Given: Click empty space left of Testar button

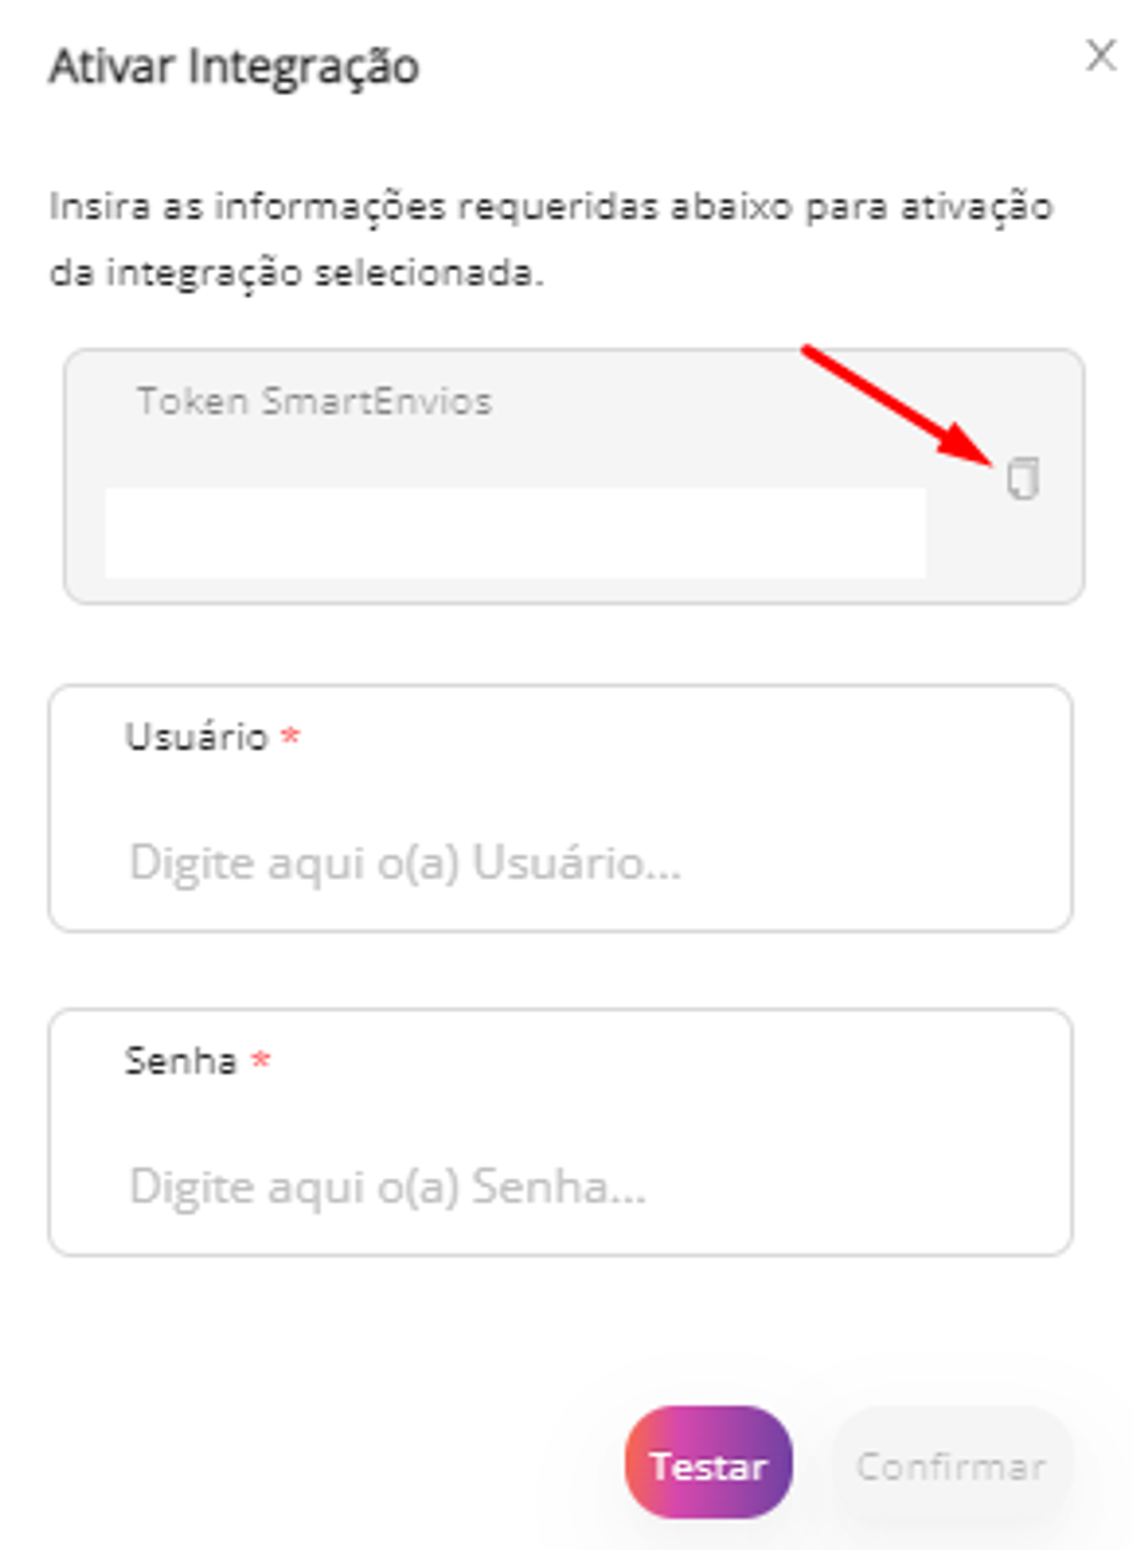Looking at the screenshot, I should [x=333, y=1466].
